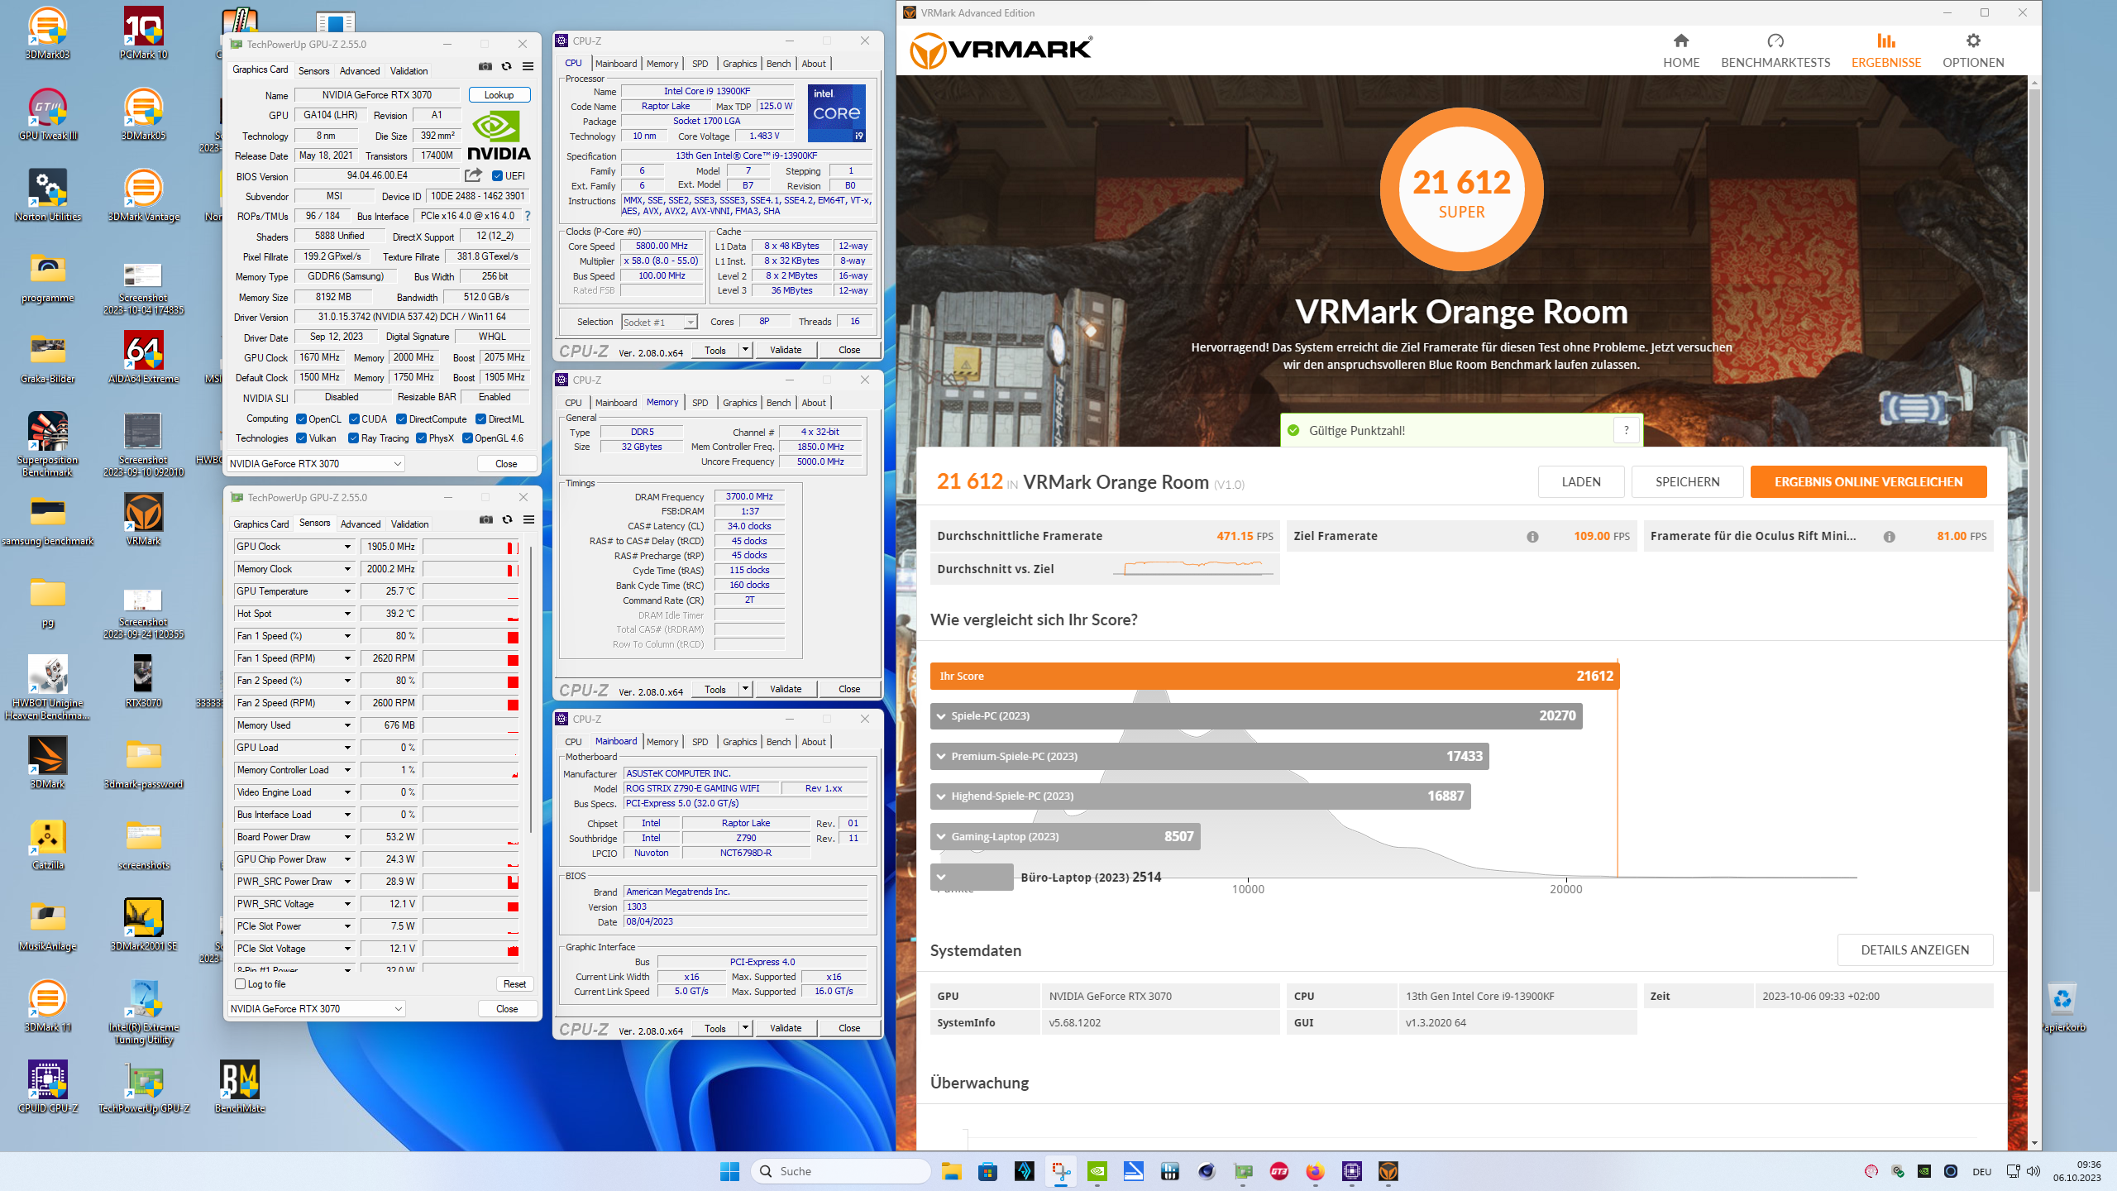Click ERGEBNIS ONLINE VERGLEICHEN button

[1868, 482]
